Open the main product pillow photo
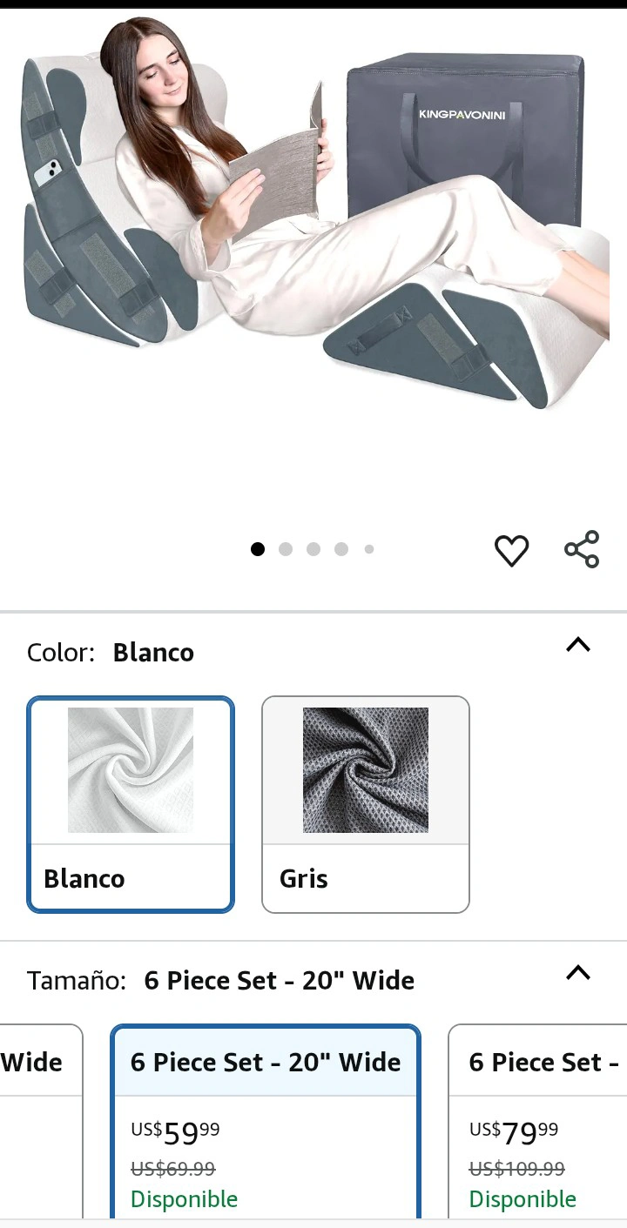 [313, 218]
